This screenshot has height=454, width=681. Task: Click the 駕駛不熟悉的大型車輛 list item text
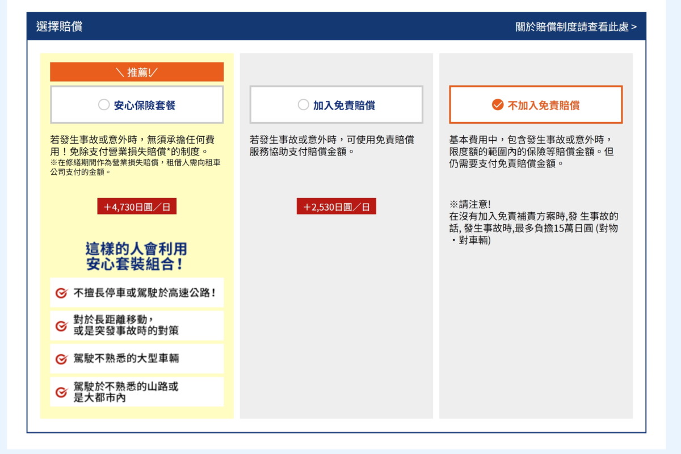coord(127,359)
